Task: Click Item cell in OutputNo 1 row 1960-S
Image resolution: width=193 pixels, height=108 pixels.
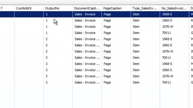Action: tap(145, 20)
